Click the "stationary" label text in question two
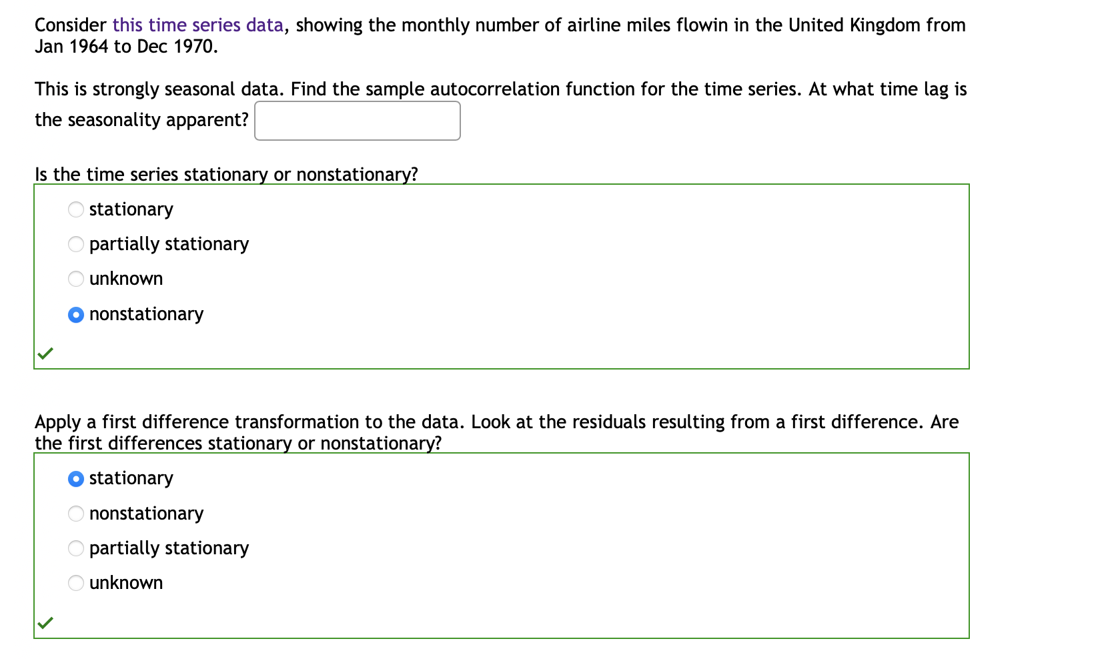 coord(131,478)
